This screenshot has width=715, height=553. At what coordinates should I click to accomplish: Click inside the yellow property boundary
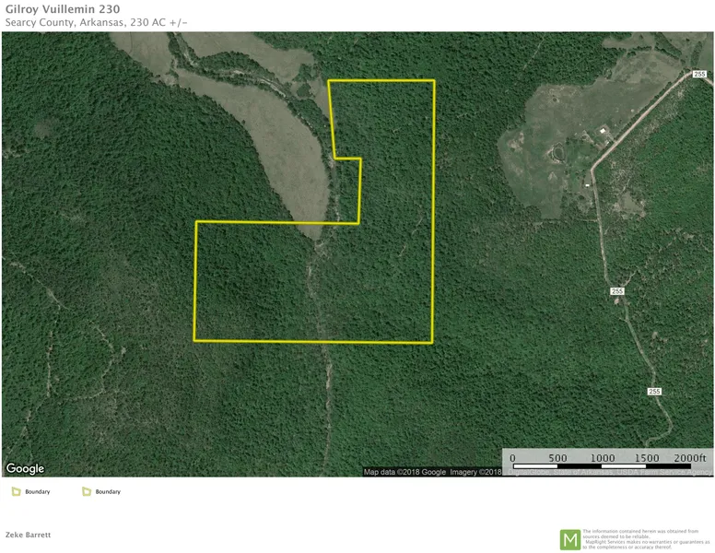point(313,286)
